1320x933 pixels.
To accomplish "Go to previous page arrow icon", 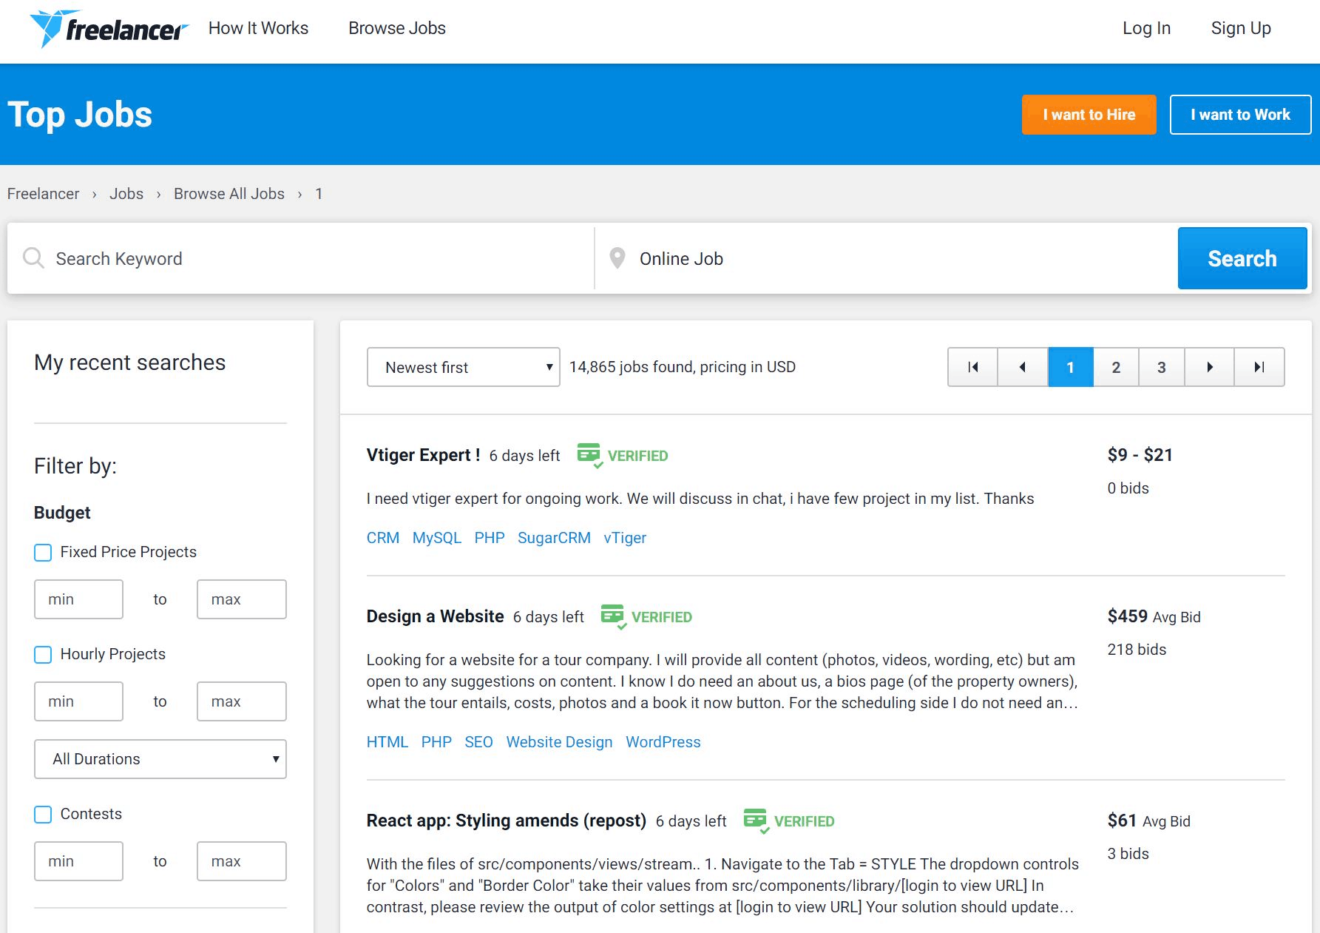I will pos(1023,367).
